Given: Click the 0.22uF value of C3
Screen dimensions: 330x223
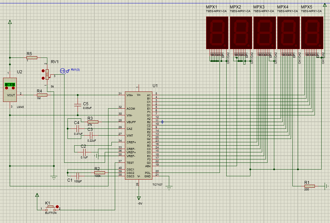Looking at the screenshot, I should point(92,141).
